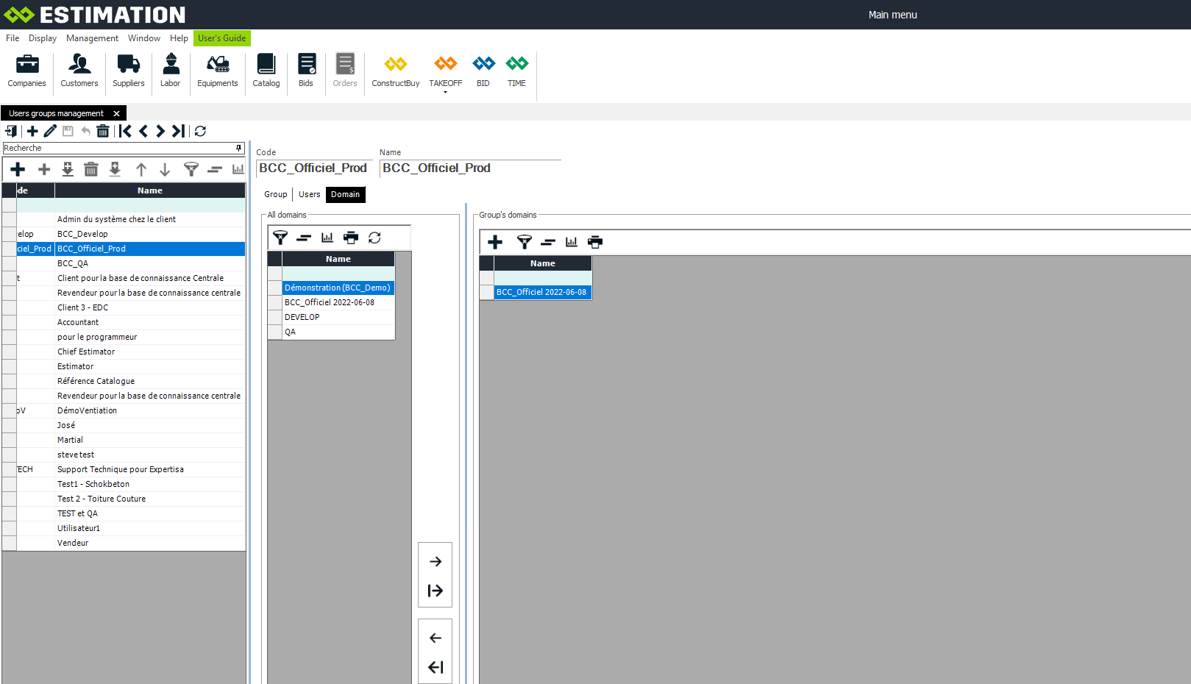The image size is (1191, 684).
Task: Open the Customers icon in toolbar
Action: click(x=79, y=71)
